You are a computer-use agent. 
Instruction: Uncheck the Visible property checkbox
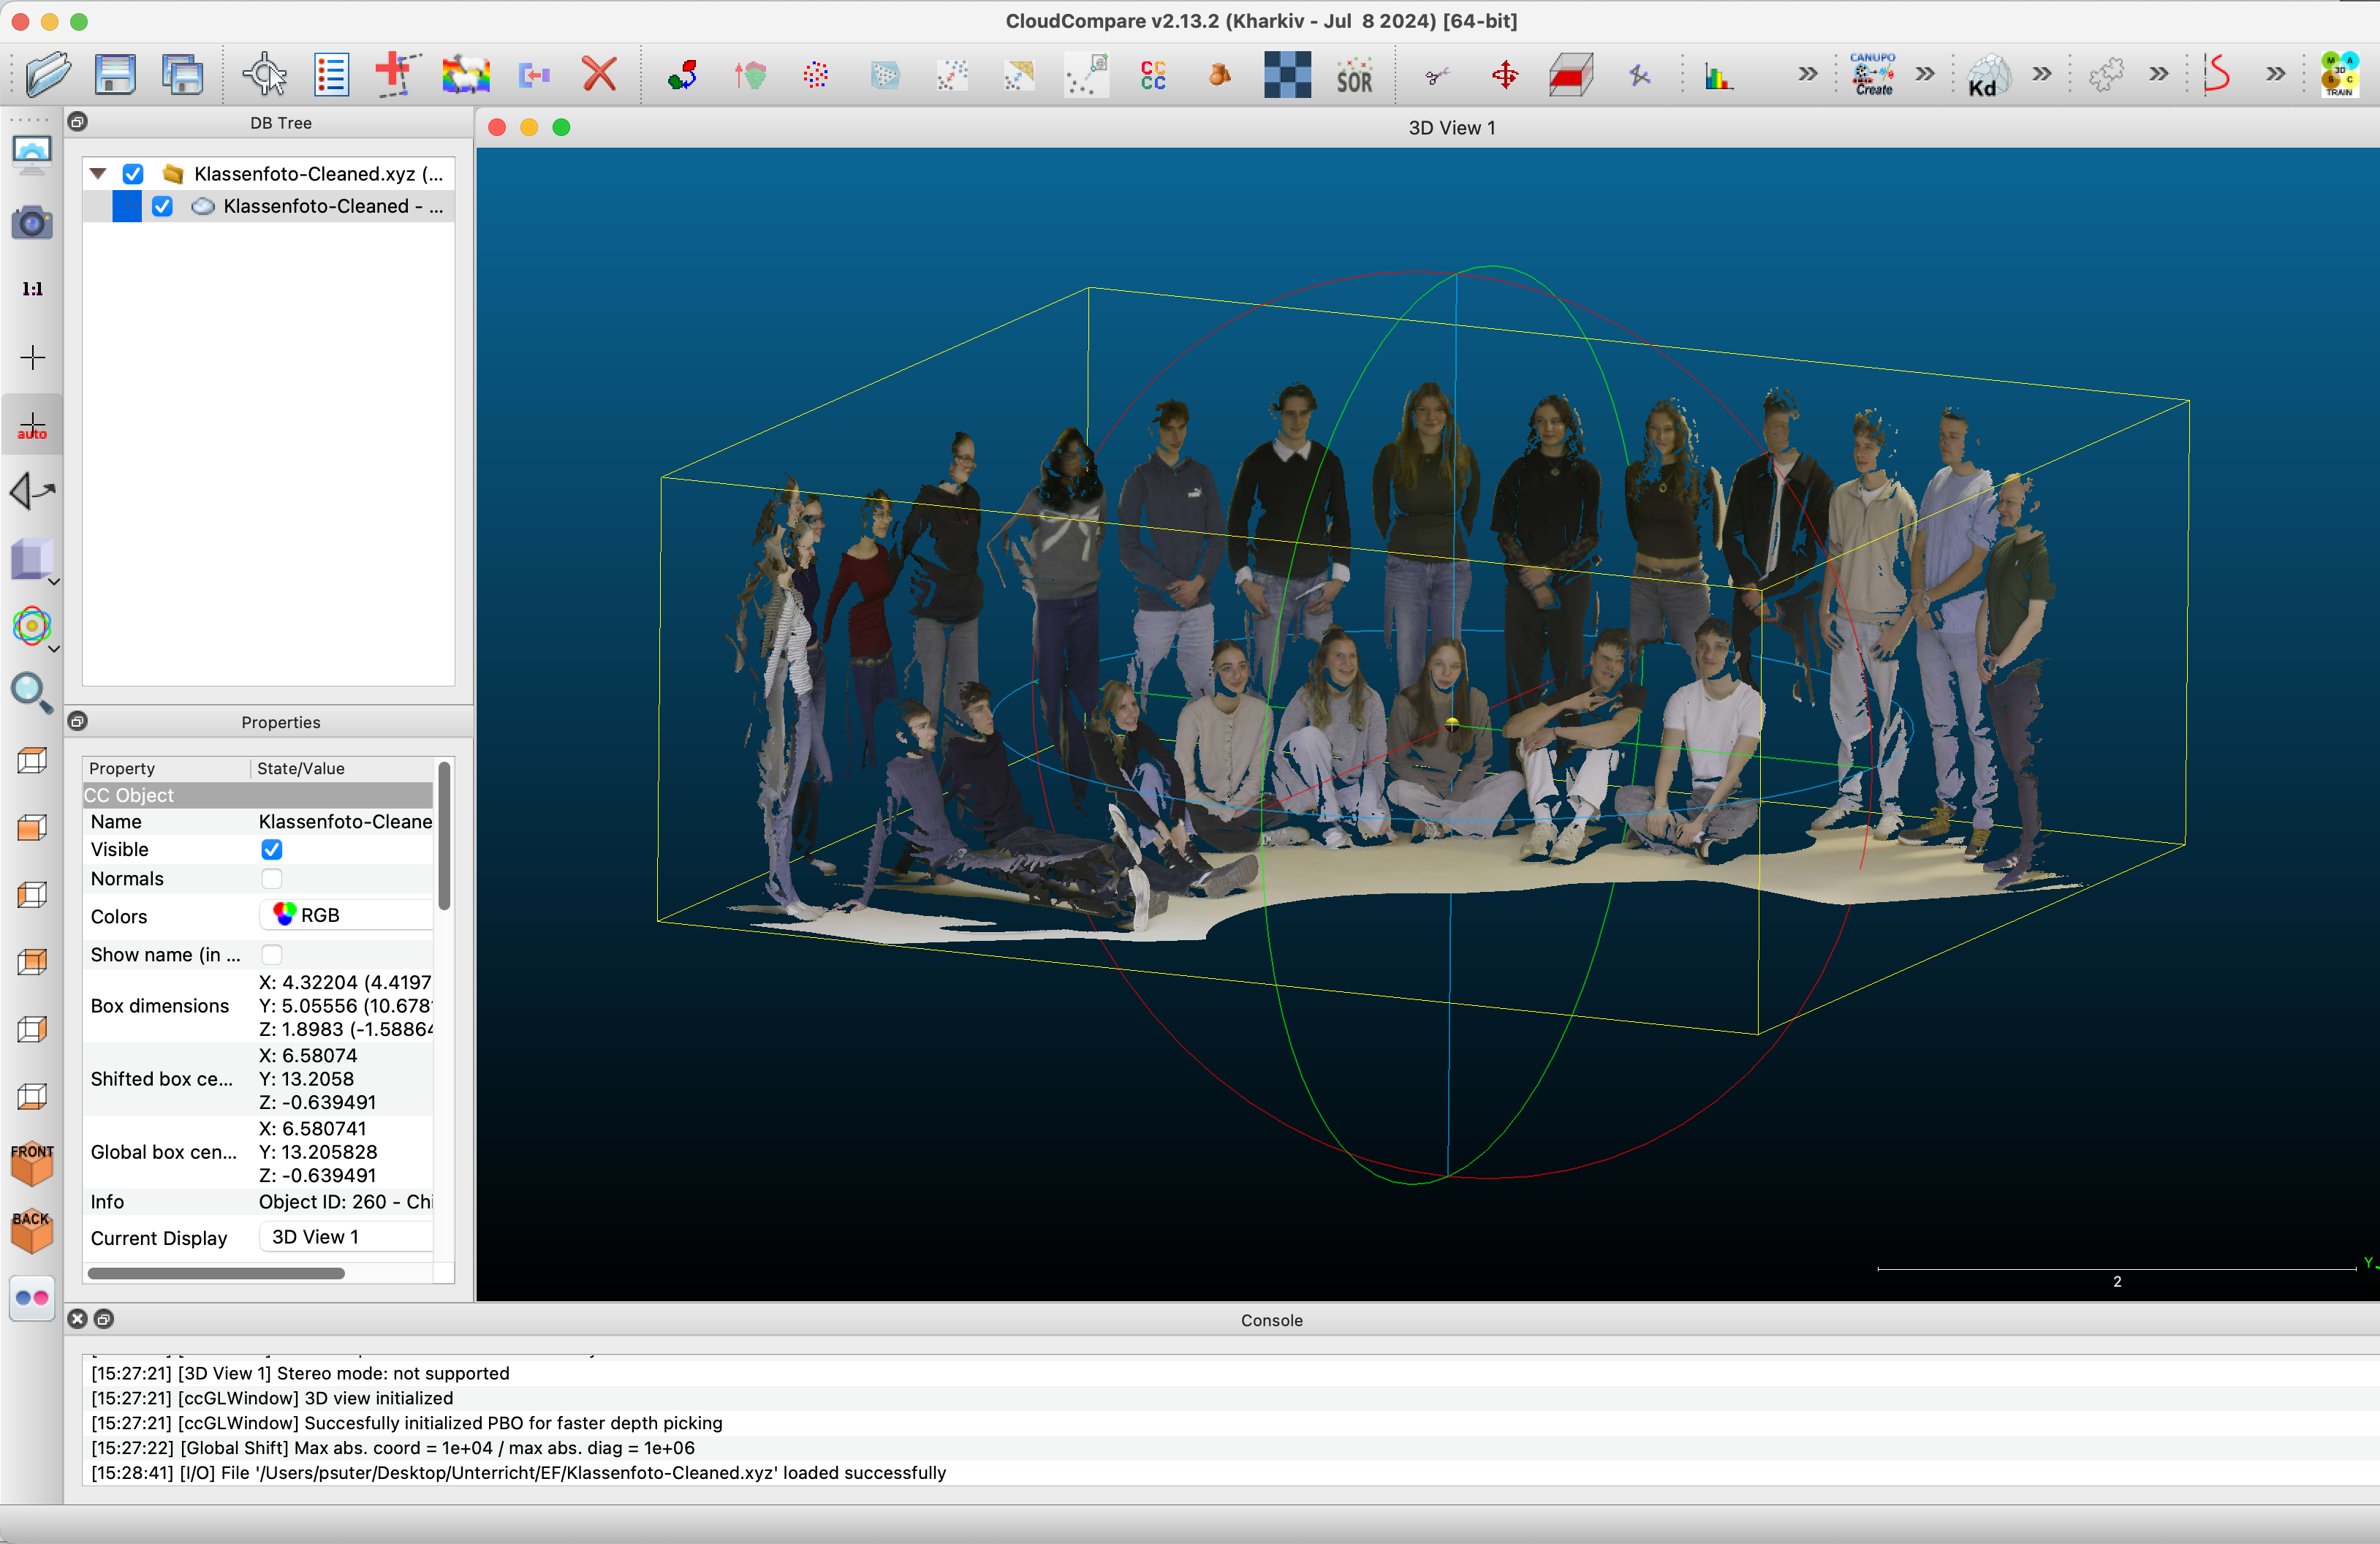tap(271, 849)
